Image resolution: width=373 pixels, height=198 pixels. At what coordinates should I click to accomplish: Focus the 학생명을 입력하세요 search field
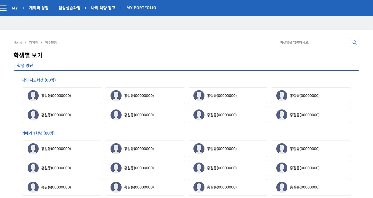pos(312,42)
